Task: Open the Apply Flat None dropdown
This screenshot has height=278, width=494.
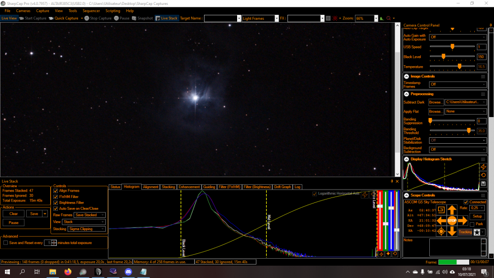Action: tap(465, 112)
